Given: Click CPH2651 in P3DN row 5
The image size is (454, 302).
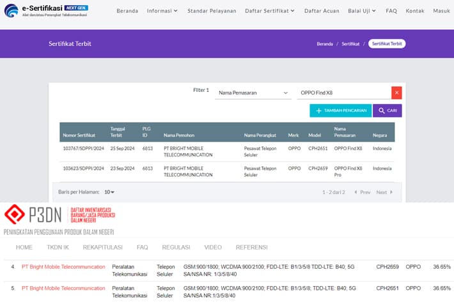Looking at the screenshot, I should click(x=387, y=288).
